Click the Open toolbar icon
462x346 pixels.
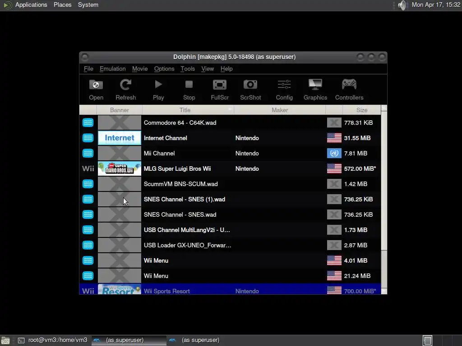pos(96,90)
